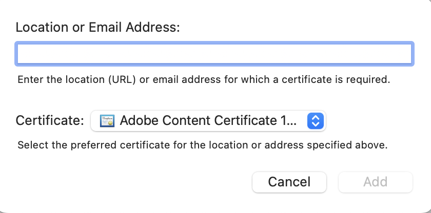
Task: Dismiss the dialog with Cancel
Action: click(x=289, y=182)
